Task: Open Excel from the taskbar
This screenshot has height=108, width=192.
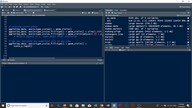Action: click(95, 105)
